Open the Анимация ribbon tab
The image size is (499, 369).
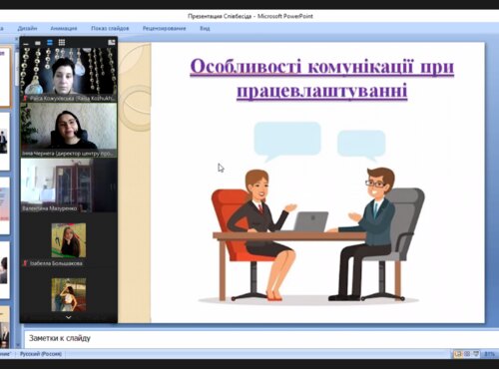coord(64,28)
